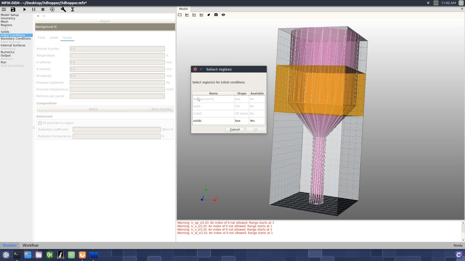
Task: Close the Select regions dialog
Action: 195,69
